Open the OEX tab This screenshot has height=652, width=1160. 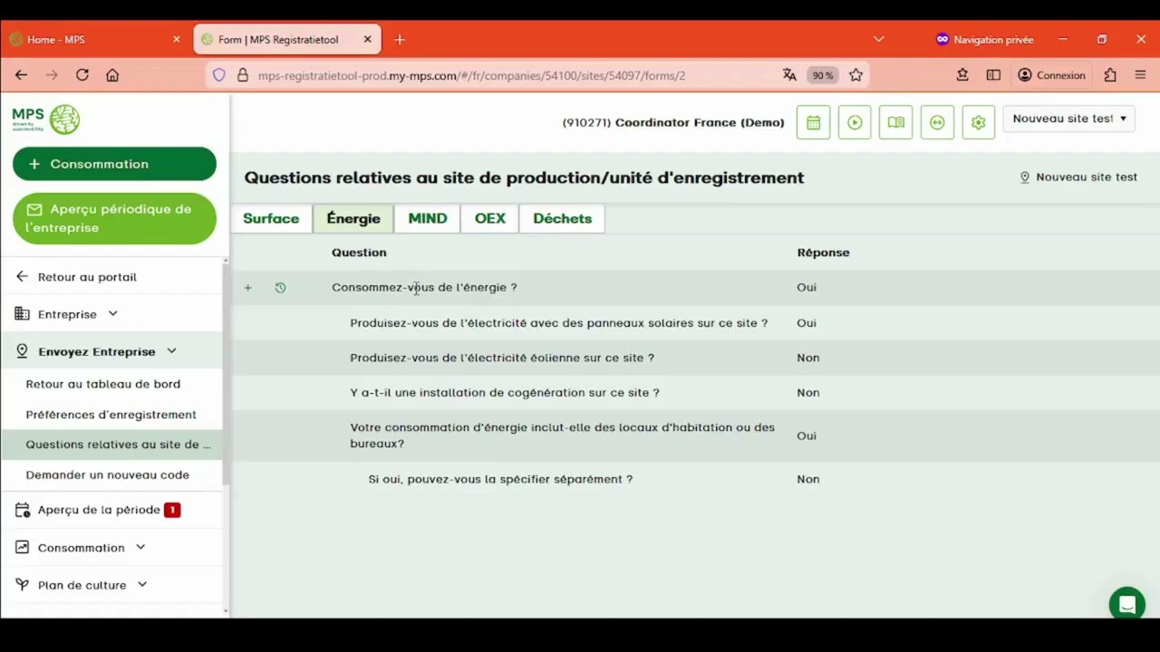[x=490, y=218]
